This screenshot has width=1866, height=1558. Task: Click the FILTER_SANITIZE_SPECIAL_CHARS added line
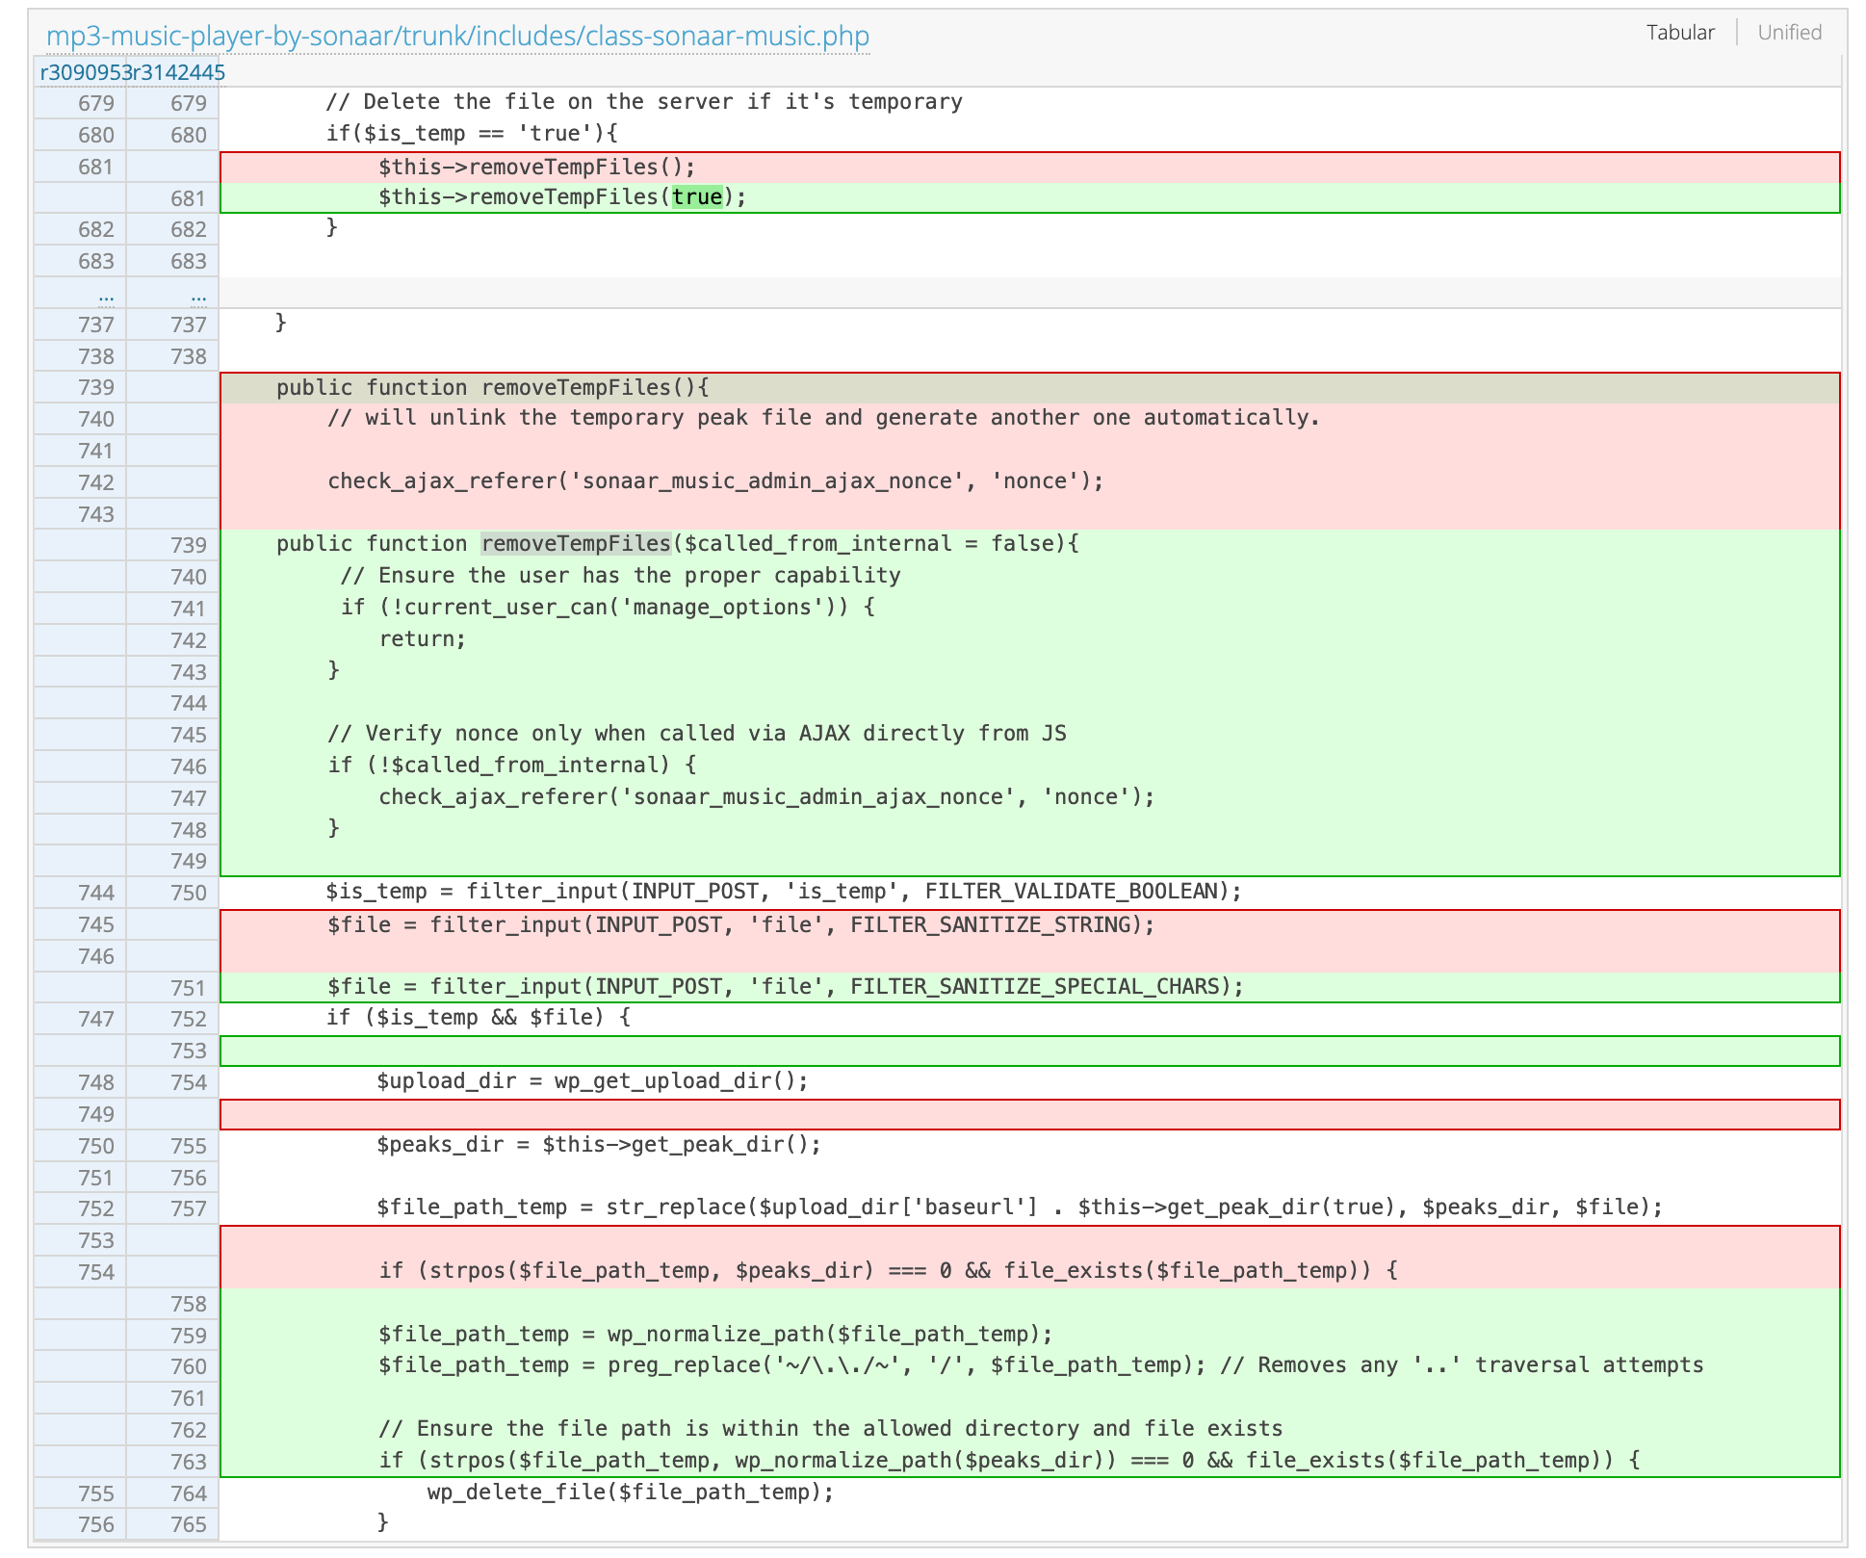pyautogui.click(x=785, y=987)
